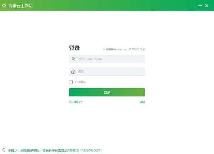
Task: Click the green 登录 login button
Action: [107, 92]
